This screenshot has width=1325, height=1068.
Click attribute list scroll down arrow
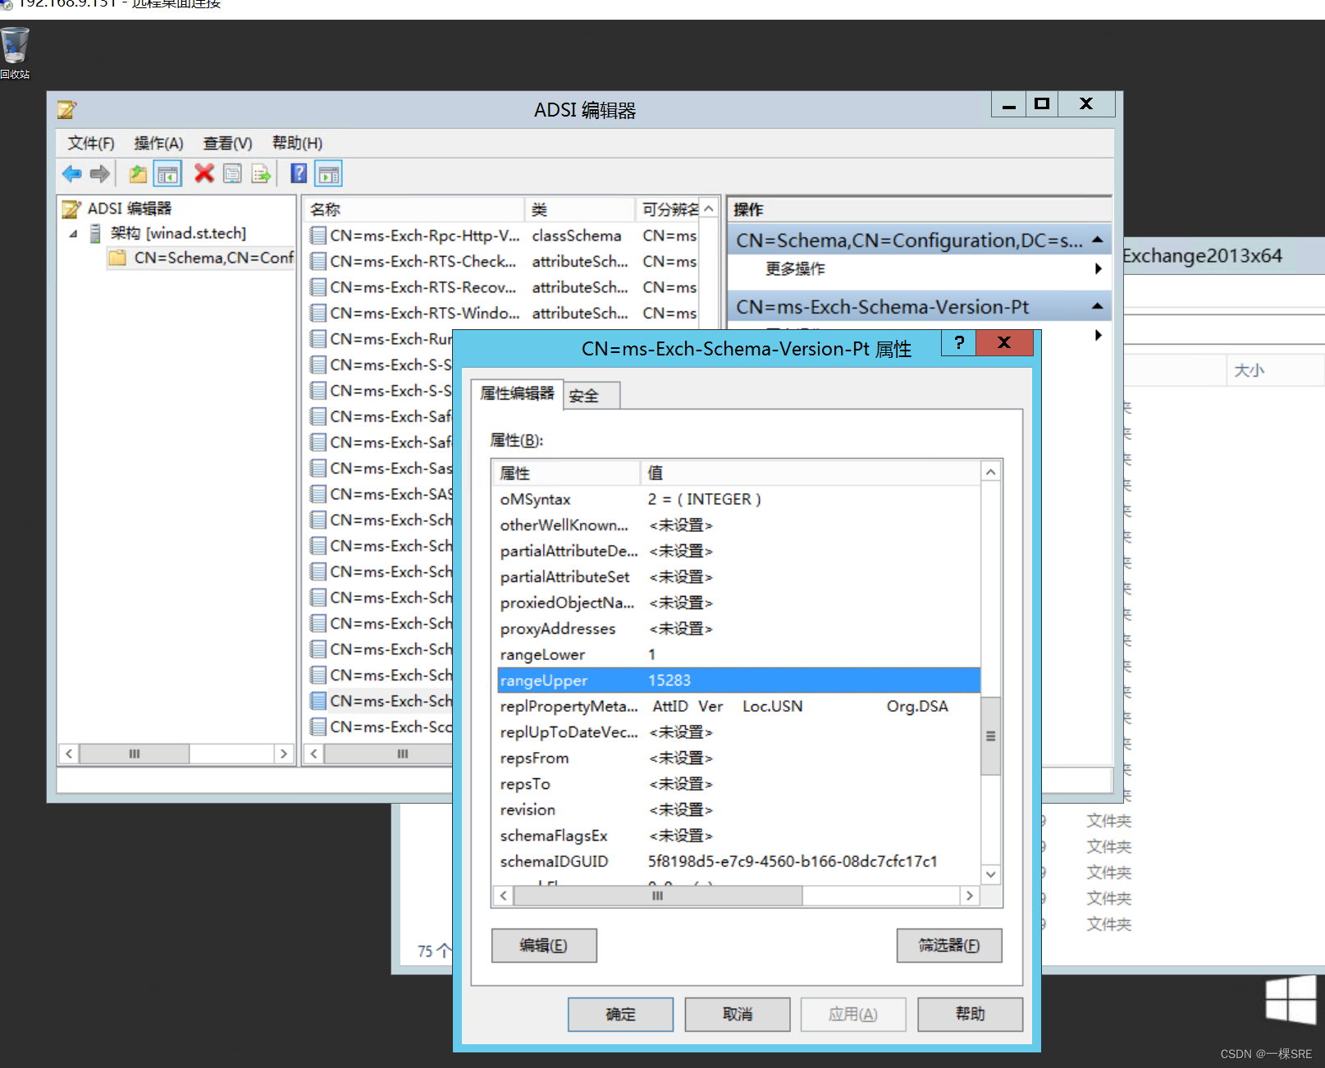click(x=991, y=874)
